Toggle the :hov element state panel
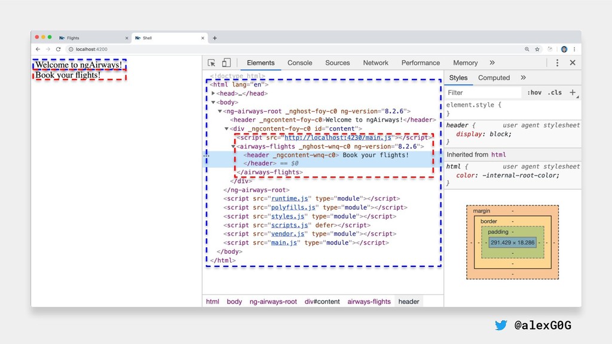Image resolution: width=612 pixels, height=344 pixels. [534, 93]
